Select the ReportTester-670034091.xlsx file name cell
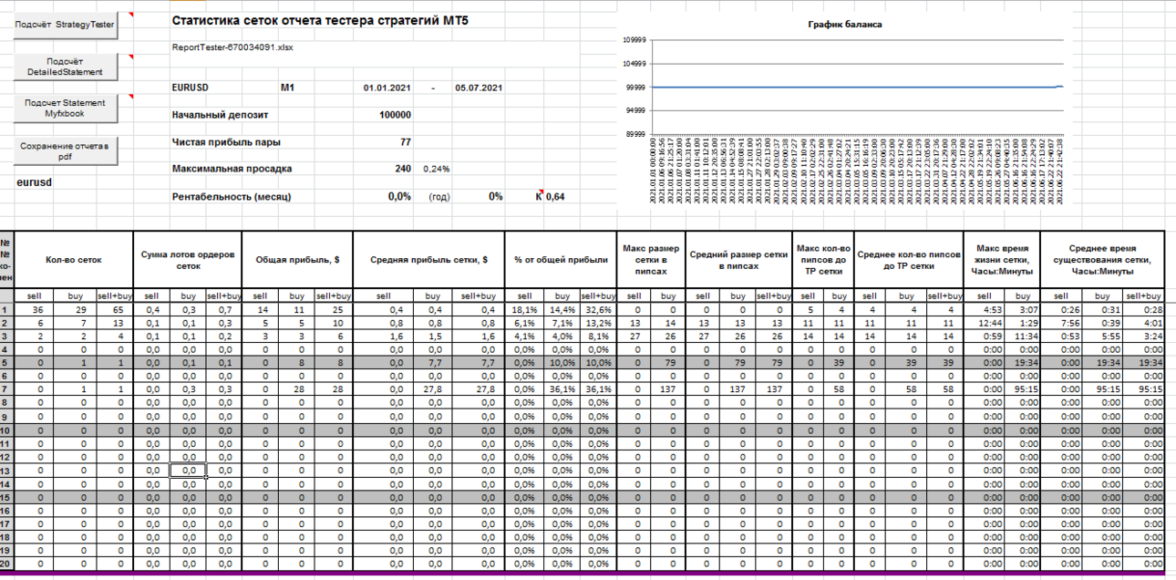This screenshot has height=580, width=1176. [232, 47]
